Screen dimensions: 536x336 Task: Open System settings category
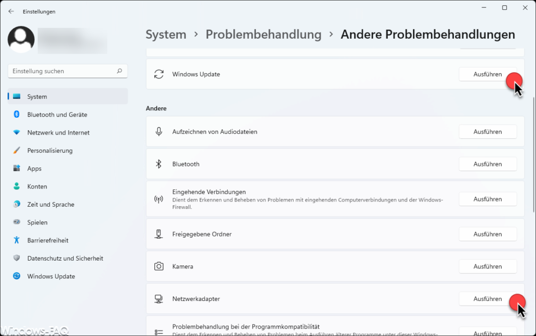(68, 96)
